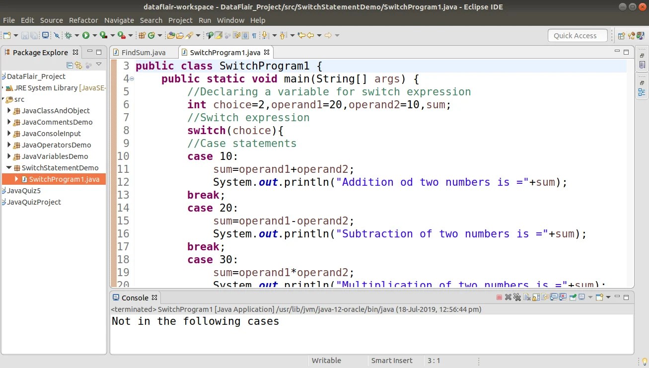
Task: Click the Open Task folder icon
Action: pyautogui.click(x=180, y=35)
